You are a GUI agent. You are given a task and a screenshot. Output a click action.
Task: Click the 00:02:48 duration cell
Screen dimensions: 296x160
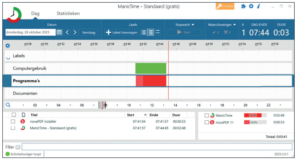(x=179, y=128)
